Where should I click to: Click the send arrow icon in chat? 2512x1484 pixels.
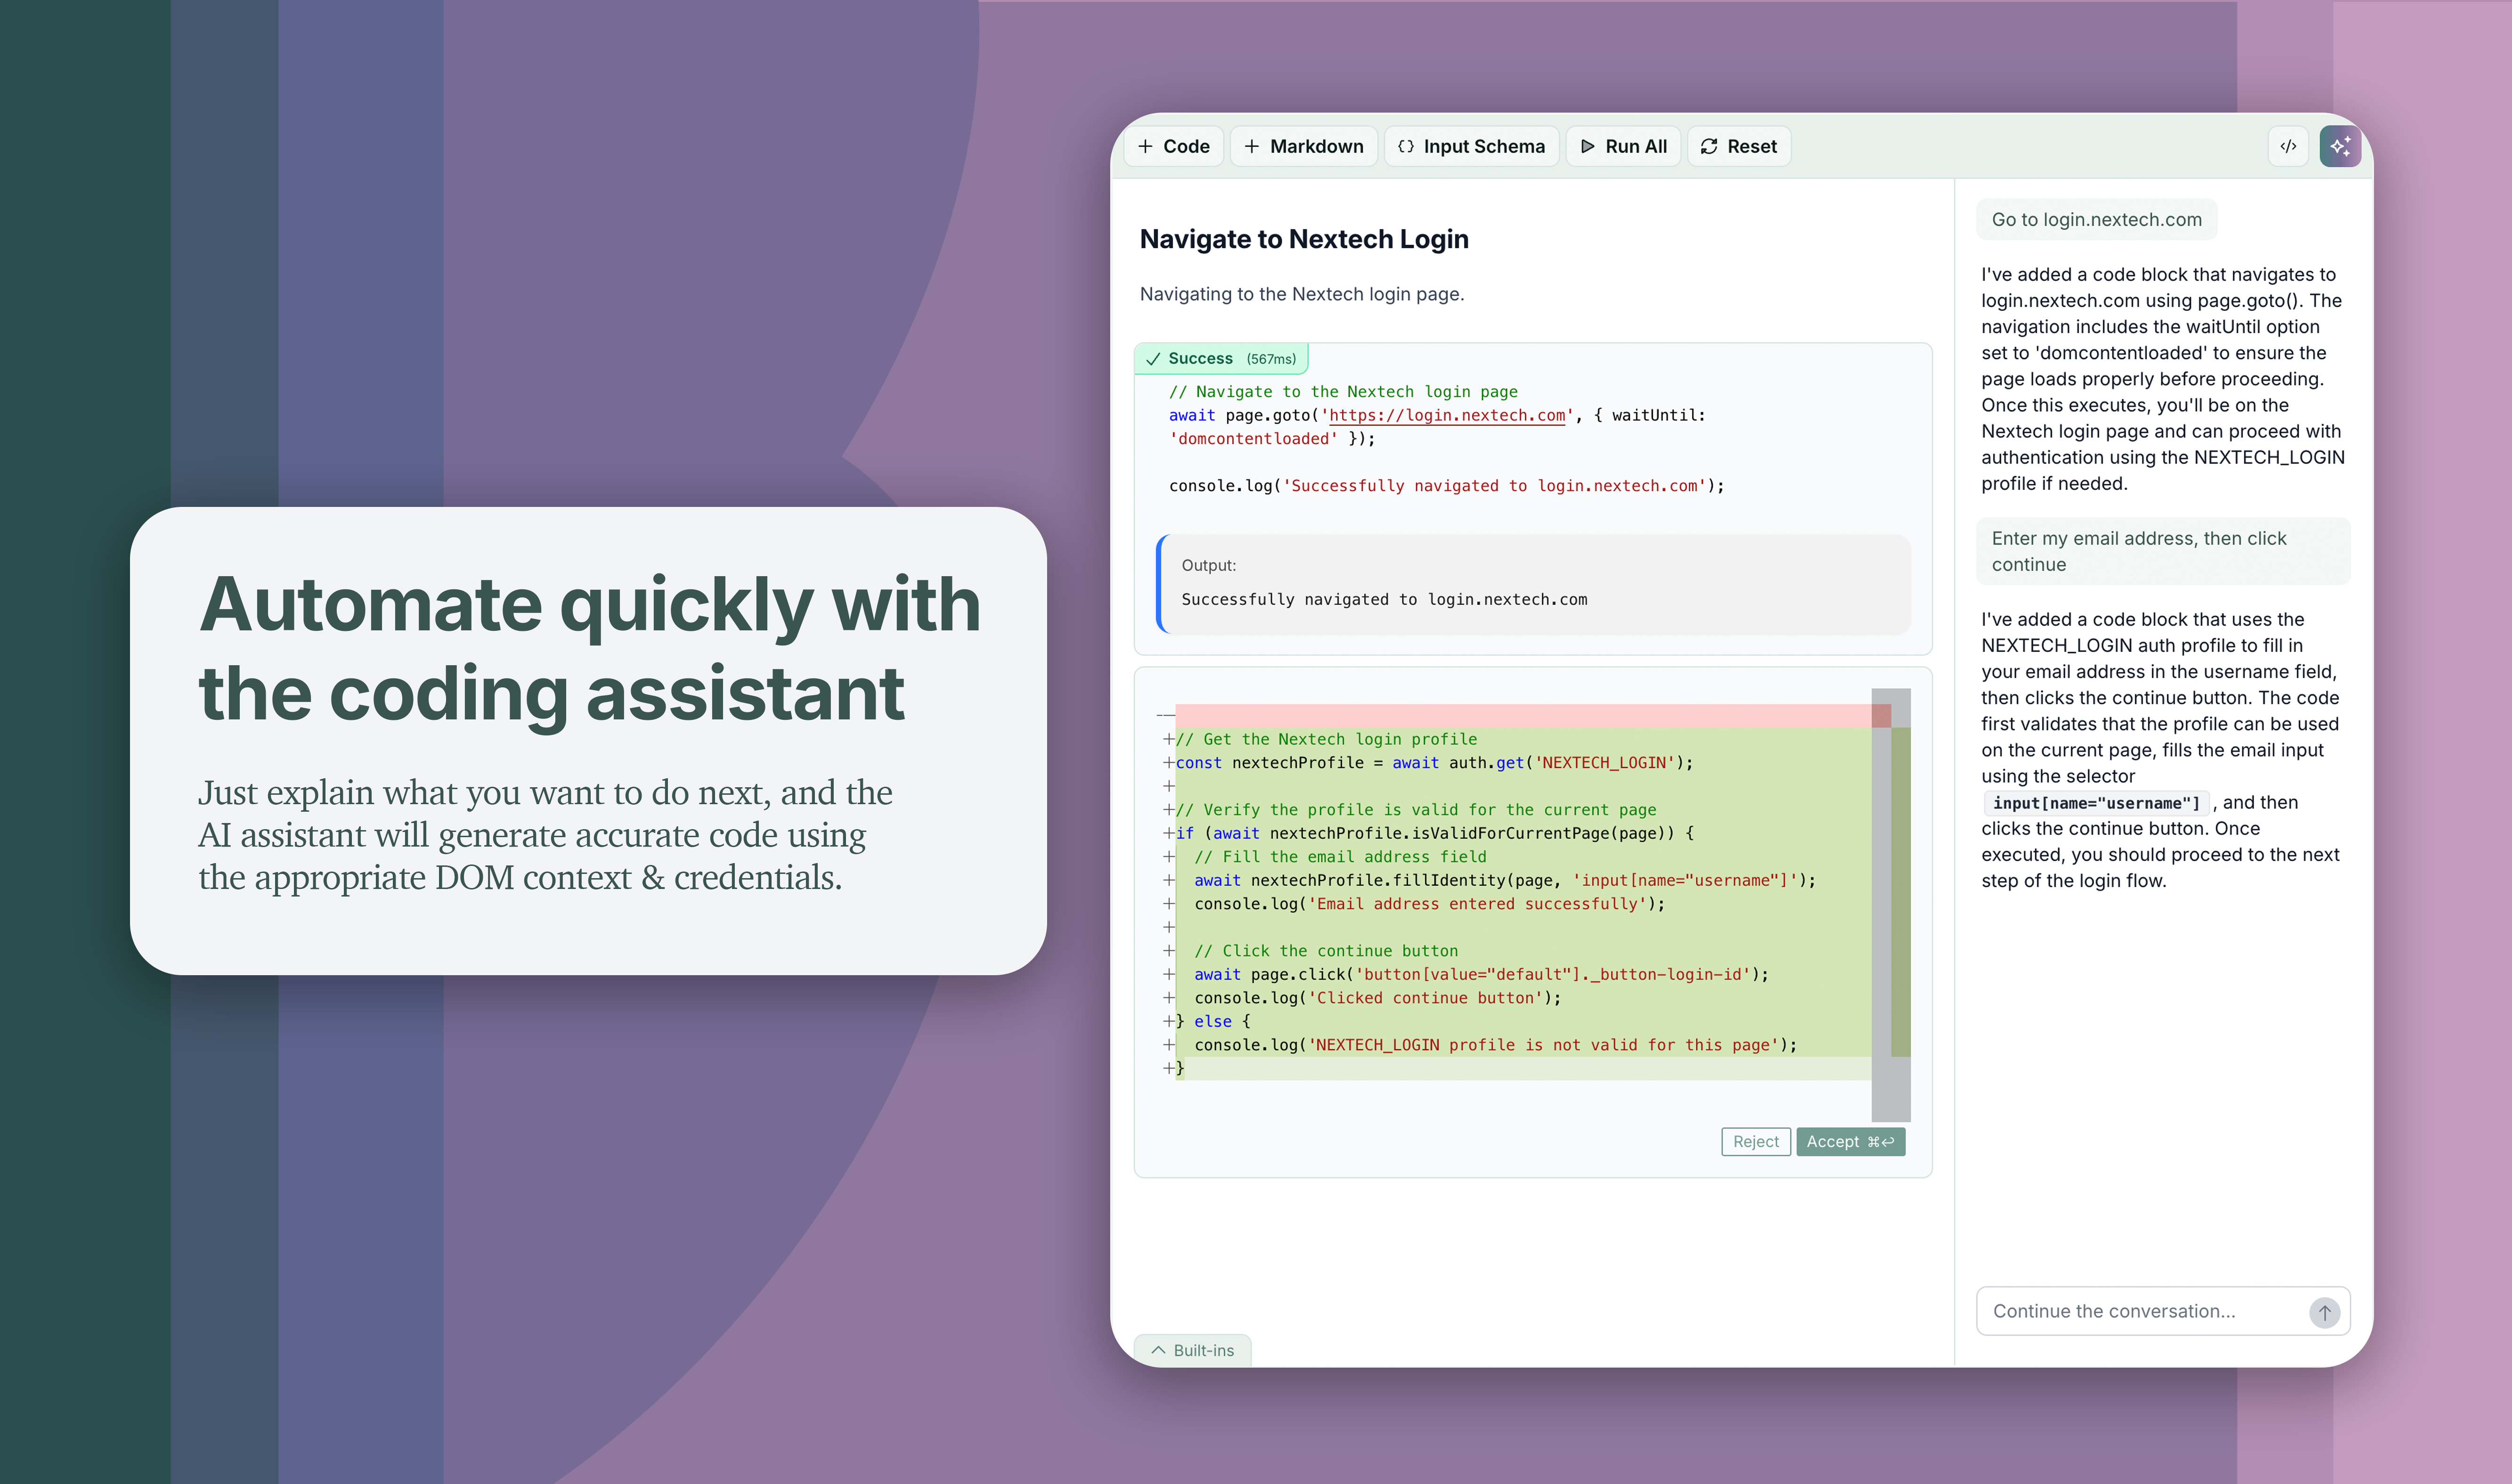pos(2324,1312)
